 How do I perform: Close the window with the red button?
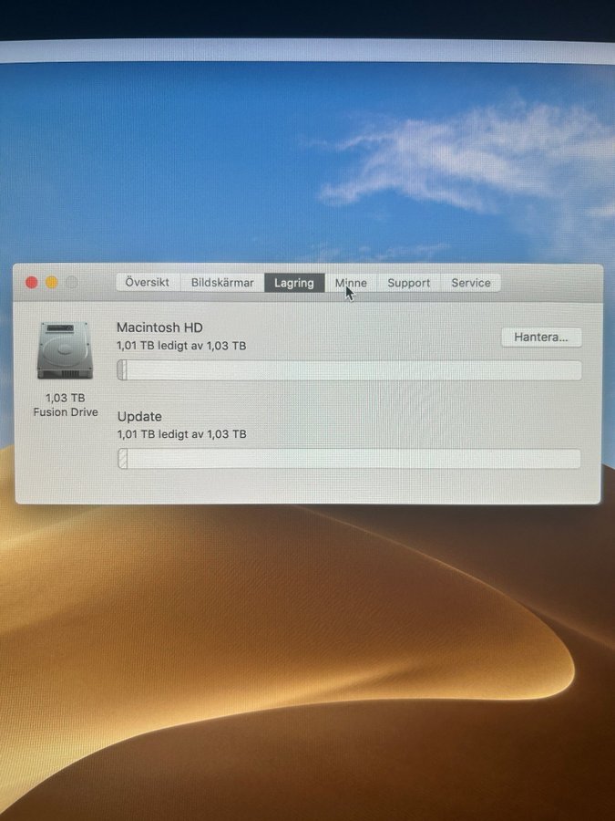[32, 283]
